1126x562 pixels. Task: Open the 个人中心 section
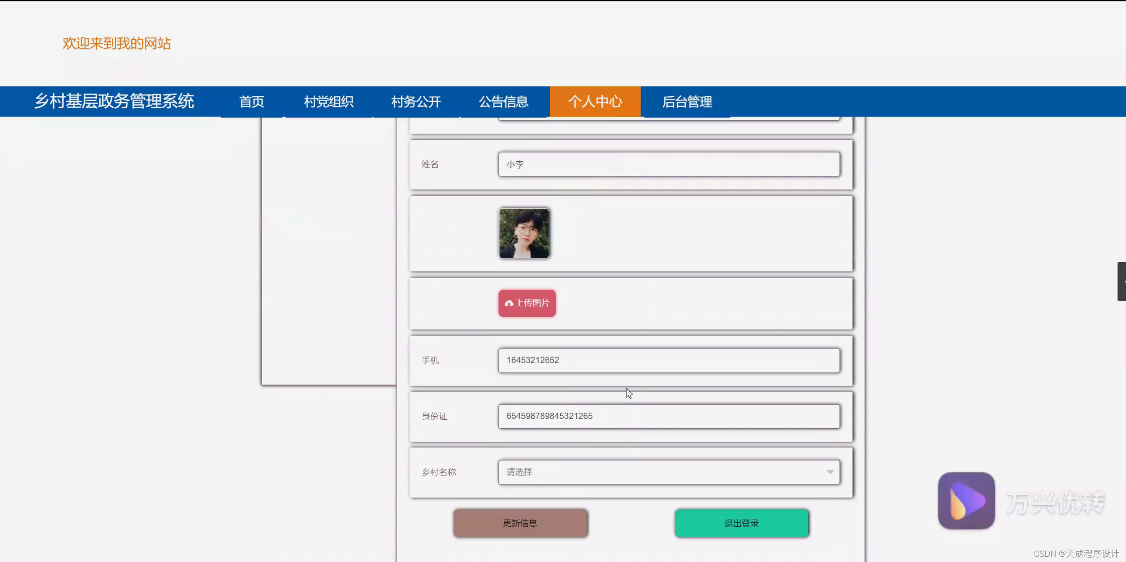point(595,102)
